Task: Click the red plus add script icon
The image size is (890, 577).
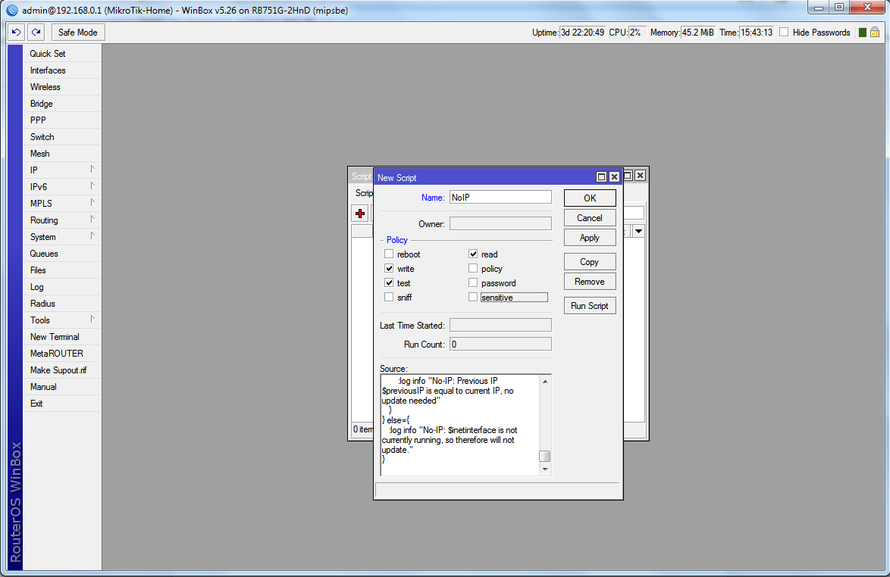Action: 360,214
